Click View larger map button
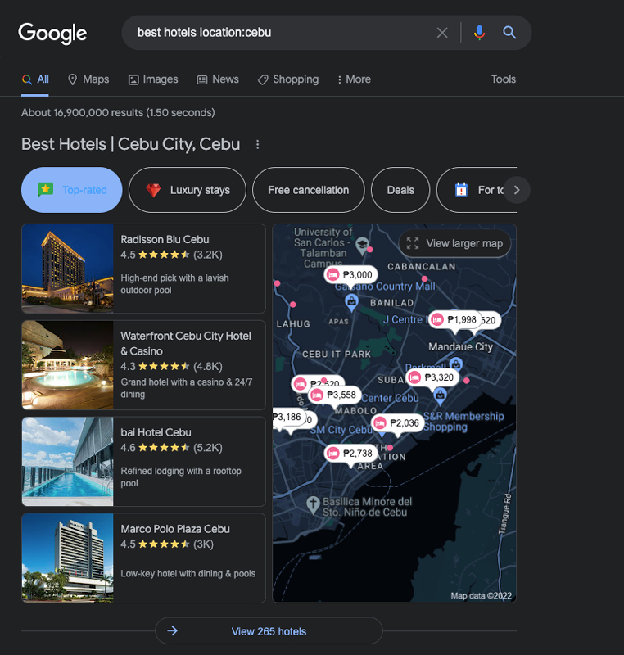The width and height of the screenshot is (624, 655). (454, 243)
